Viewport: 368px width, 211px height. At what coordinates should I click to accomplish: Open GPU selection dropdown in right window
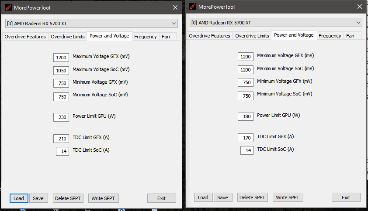pyautogui.click(x=276, y=23)
